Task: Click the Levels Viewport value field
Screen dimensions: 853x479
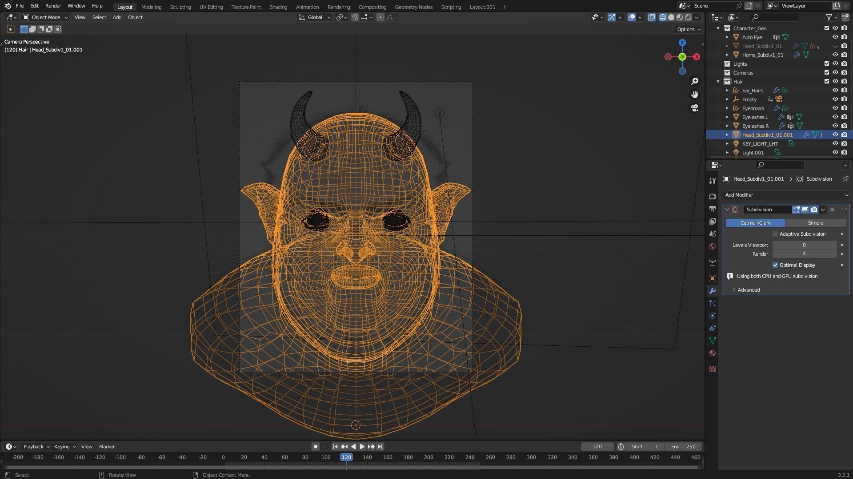Action: [x=804, y=245]
